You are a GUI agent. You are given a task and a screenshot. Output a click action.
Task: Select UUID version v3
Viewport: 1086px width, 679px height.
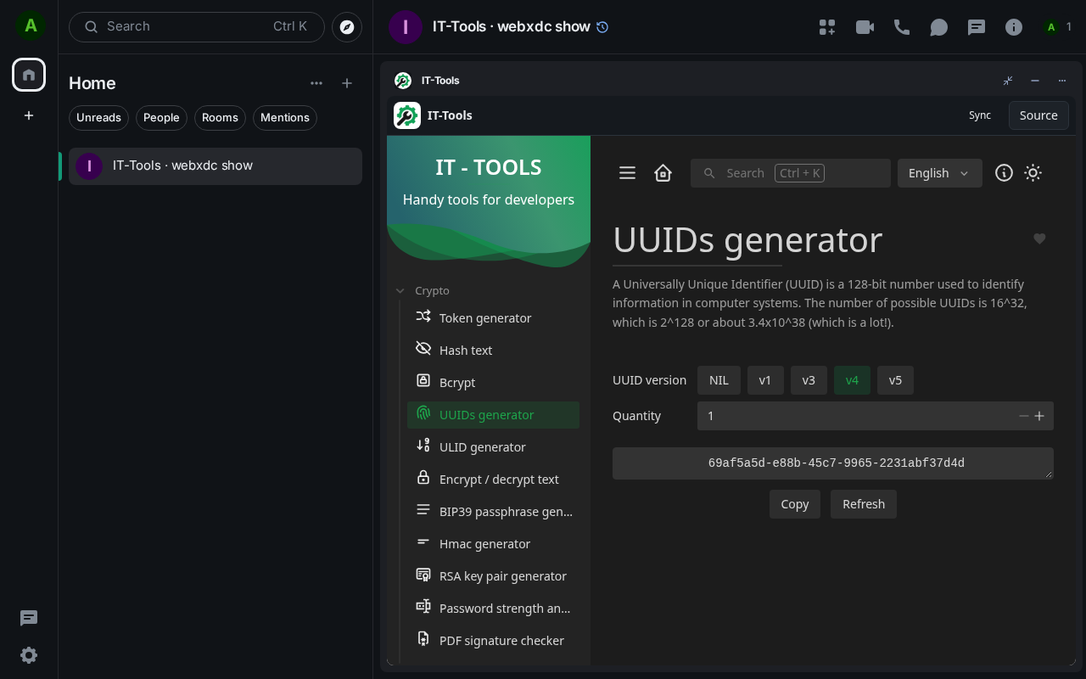[809, 380]
